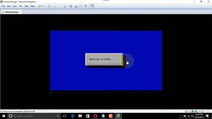Open Microsoft Store from the taskbar

[x=88, y=116]
